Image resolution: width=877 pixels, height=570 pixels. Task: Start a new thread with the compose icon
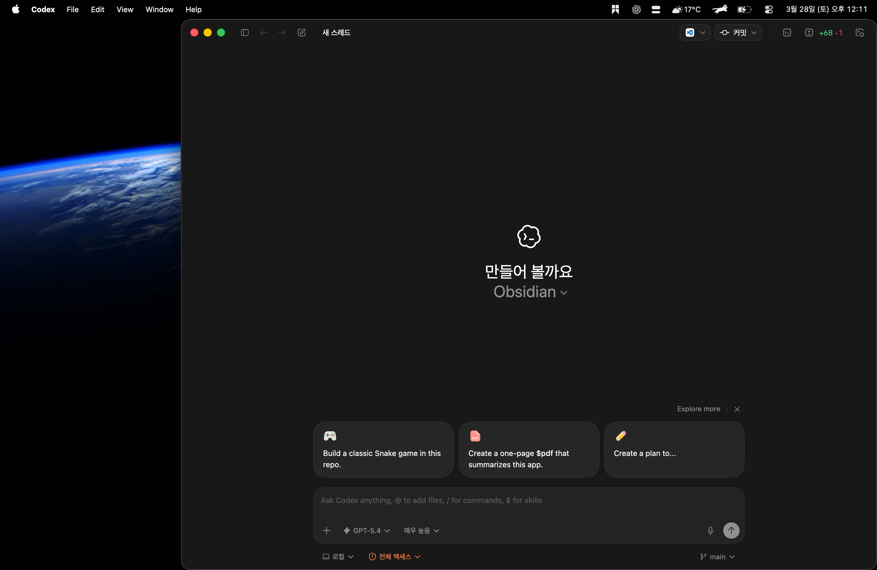(x=301, y=33)
